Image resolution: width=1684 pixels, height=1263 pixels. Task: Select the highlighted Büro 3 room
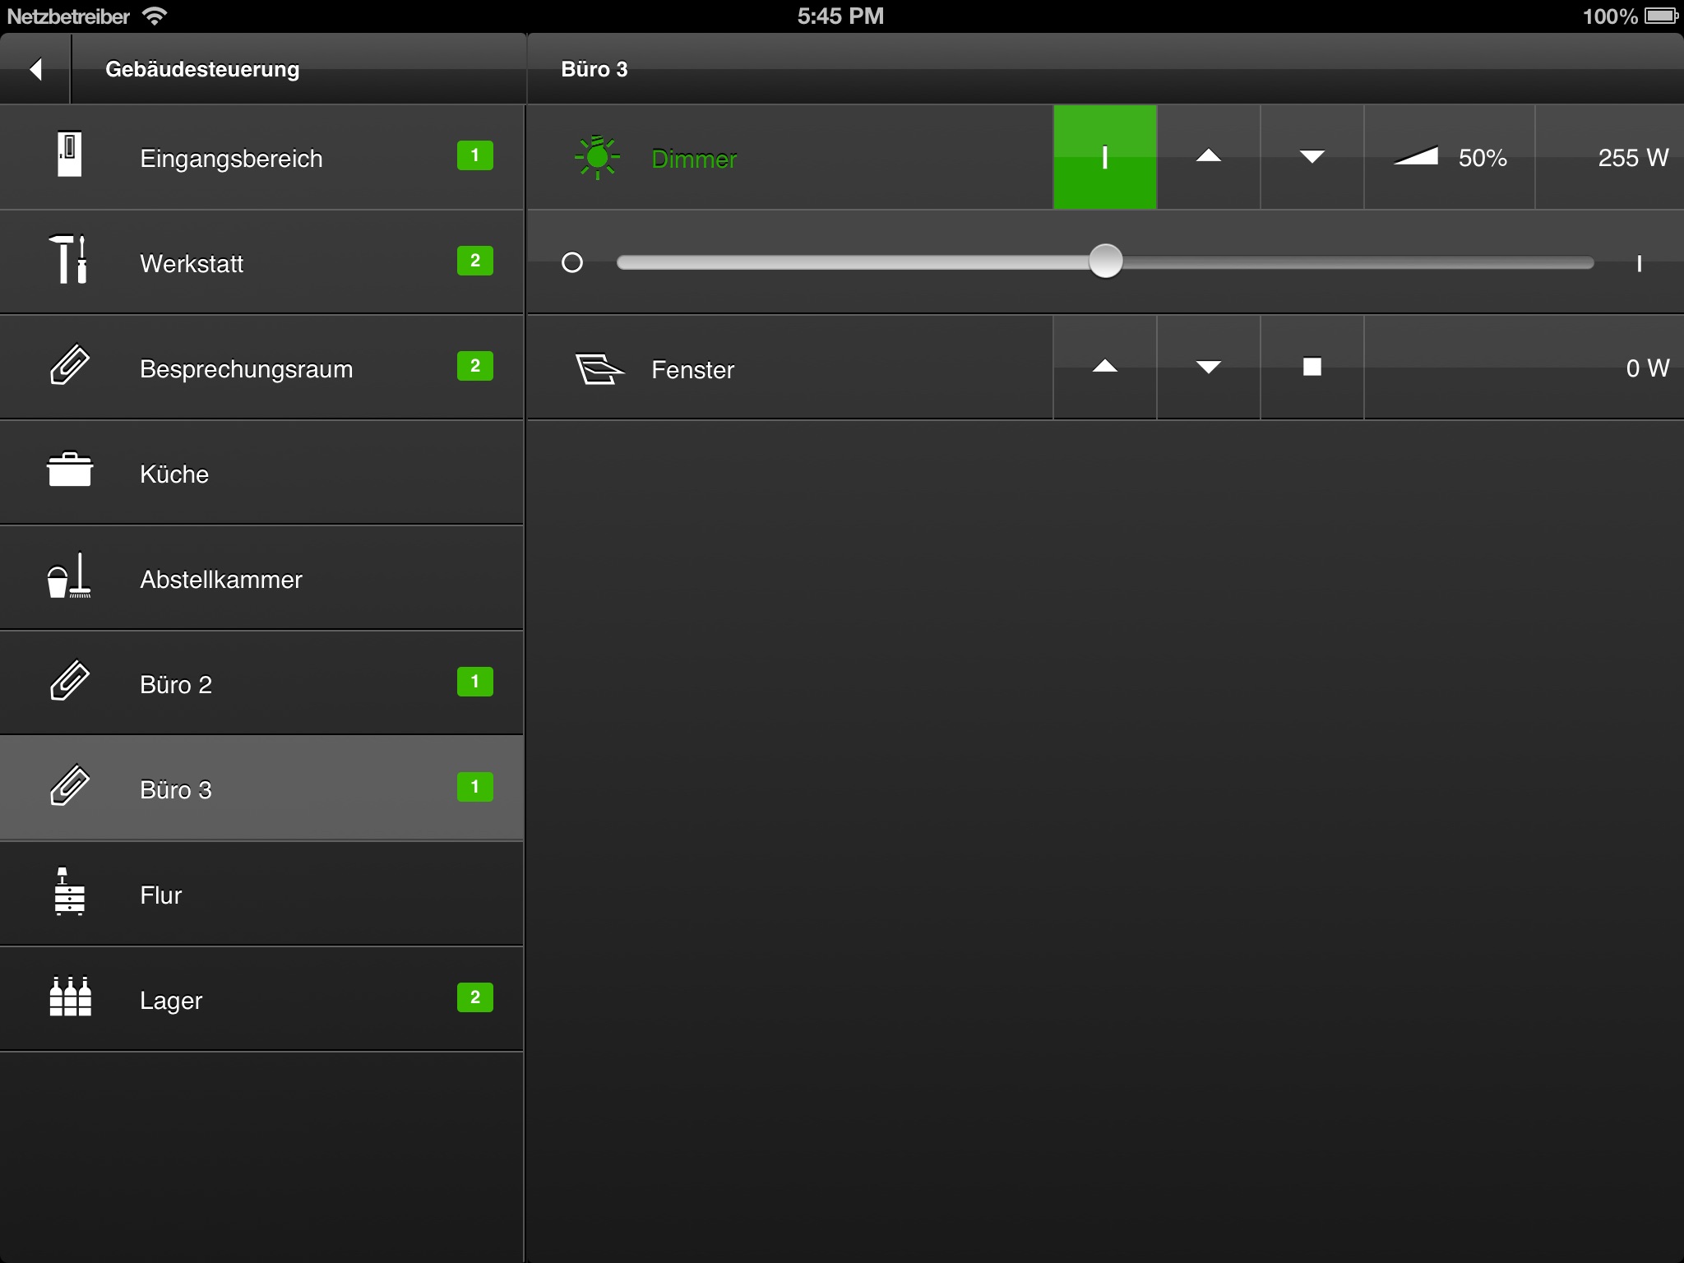click(261, 789)
